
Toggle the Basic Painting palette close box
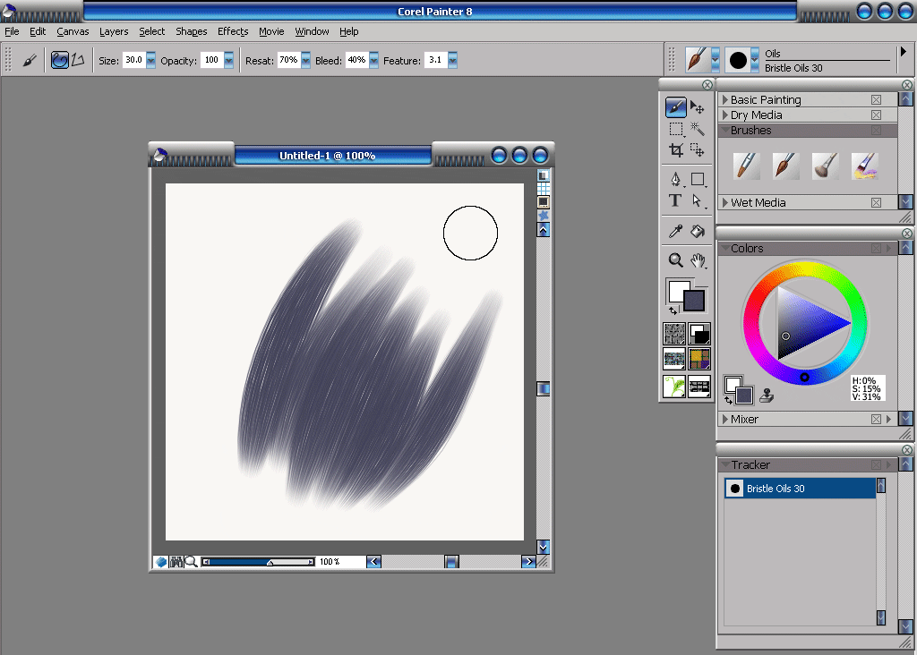pyautogui.click(x=876, y=100)
